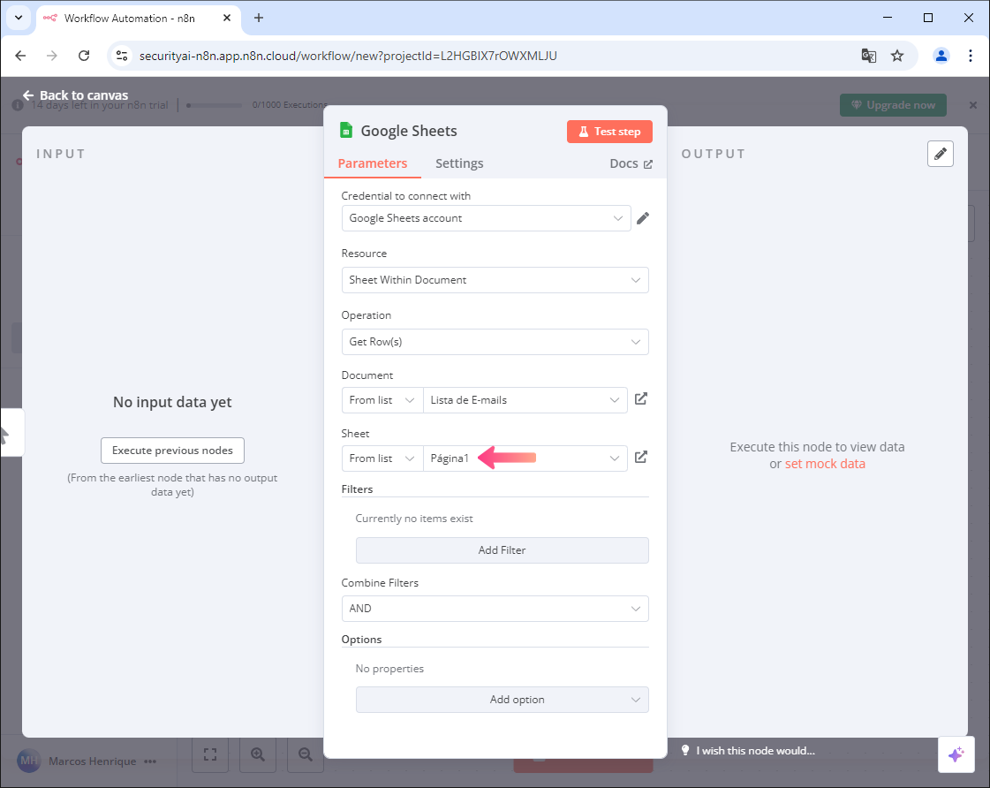Edit the Google Sheets credential with the pencil icon

tap(643, 218)
